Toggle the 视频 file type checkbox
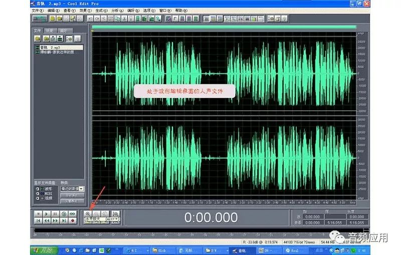The height and width of the screenshot is (255, 401). 37,198
